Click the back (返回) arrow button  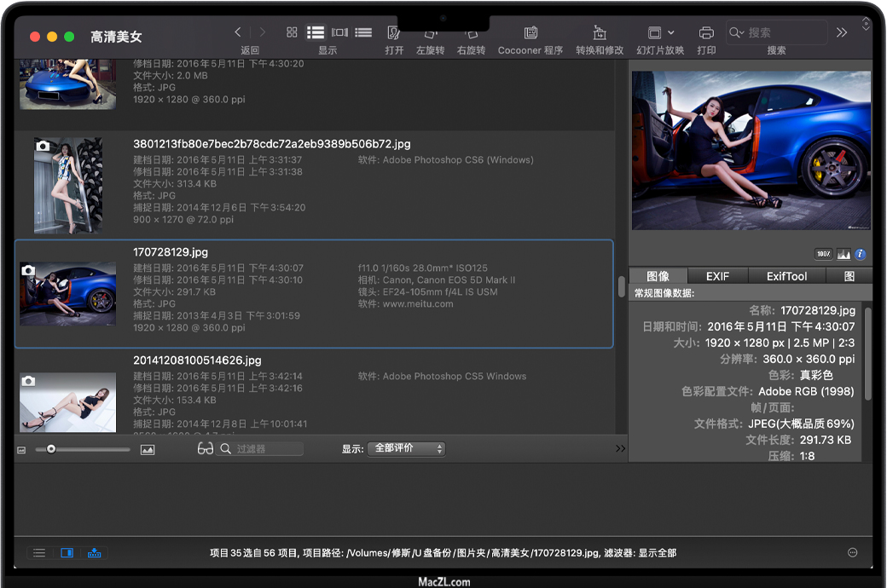click(x=238, y=32)
